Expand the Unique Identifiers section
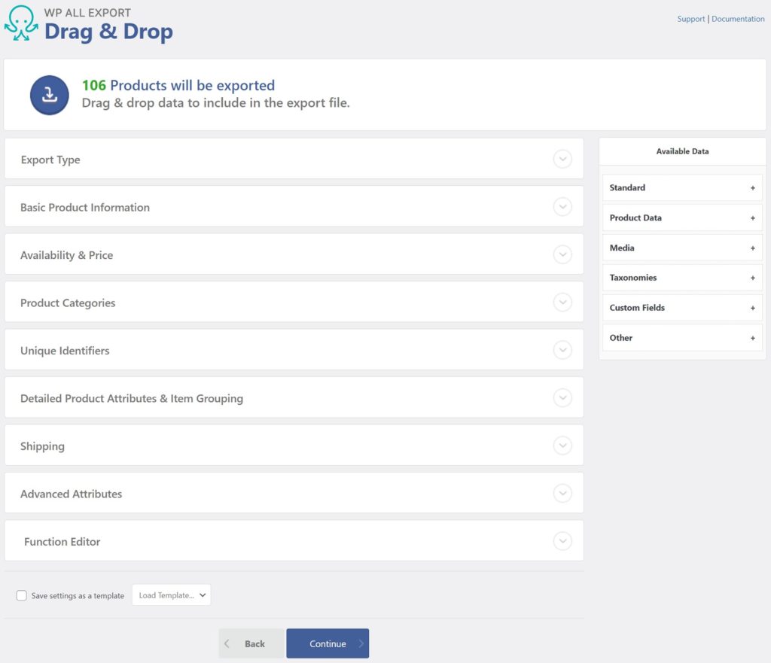Image resolution: width=771 pixels, height=663 pixels. click(x=562, y=350)
